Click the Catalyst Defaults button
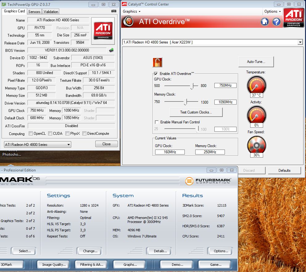 [x=284, y=171]
